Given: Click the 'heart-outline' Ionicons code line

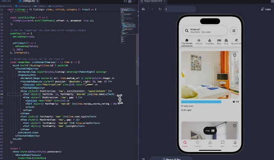Looking at the screenshot, I should [x=60, y=85].
